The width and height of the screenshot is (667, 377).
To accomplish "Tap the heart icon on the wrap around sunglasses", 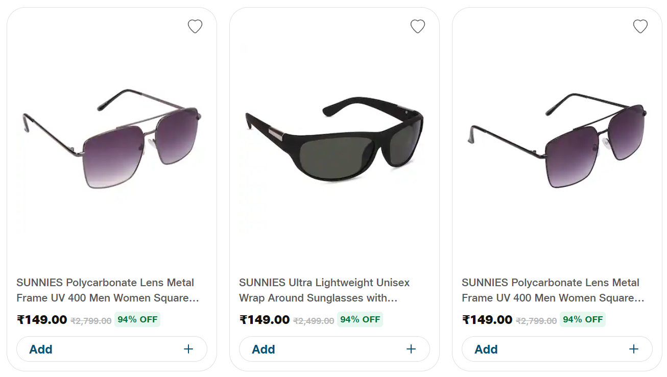I will pos(418,26).
